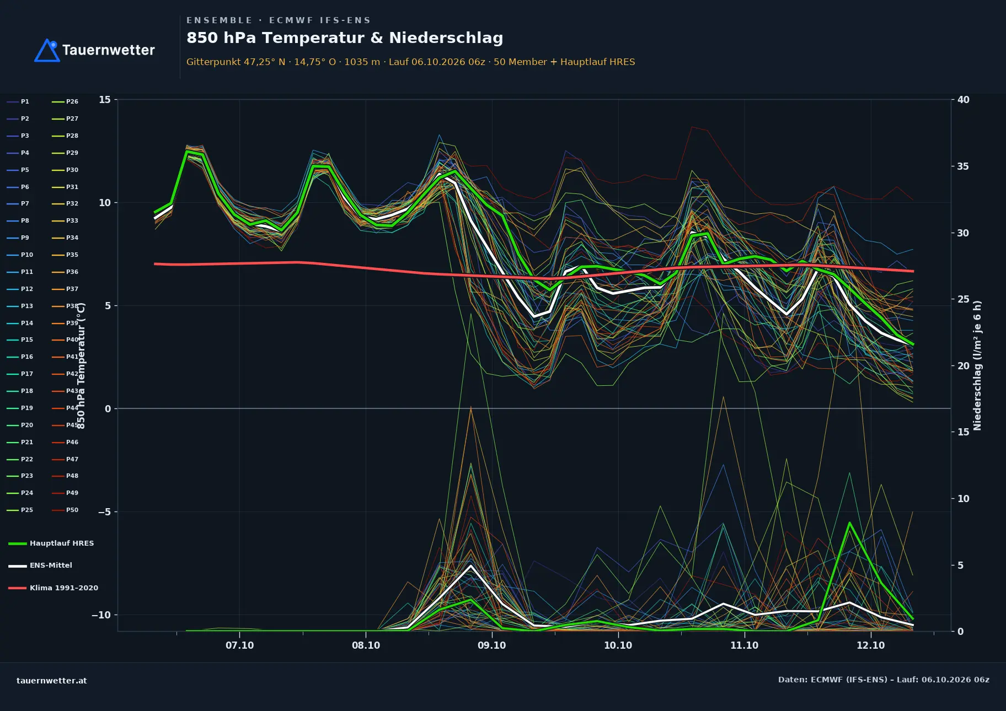Click the 'Niederschlag (l/m² je 6 h)' axis label
Viewport: 1006px width, 711px height.
click(x=978, y=365)
